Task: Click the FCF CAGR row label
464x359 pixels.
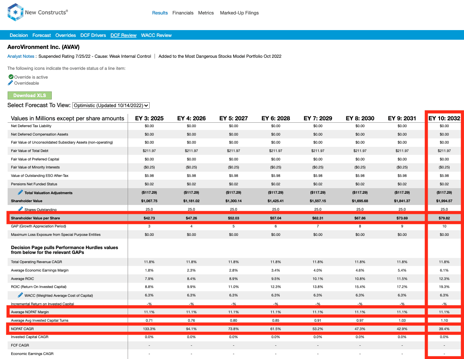Action: coord(20,345)
